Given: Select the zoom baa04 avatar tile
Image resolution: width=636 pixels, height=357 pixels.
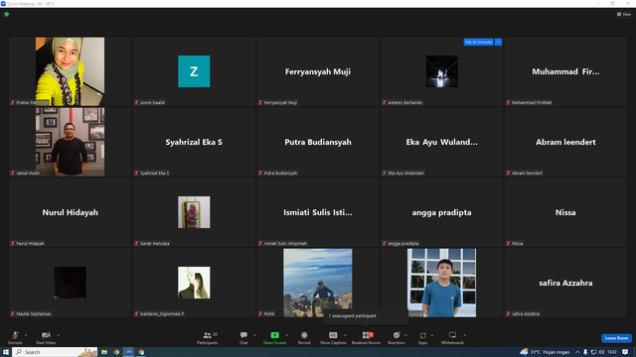Looking at the screenshot, I should point(194,71).
